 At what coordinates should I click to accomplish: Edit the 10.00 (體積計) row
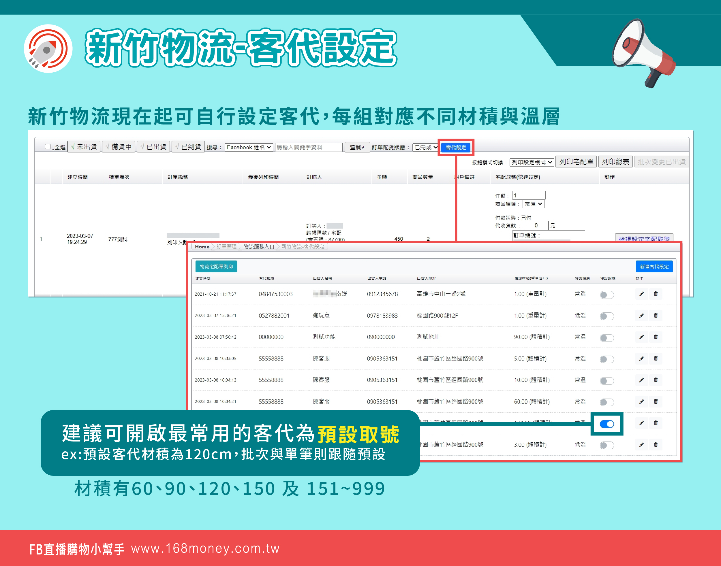(641, 380)
